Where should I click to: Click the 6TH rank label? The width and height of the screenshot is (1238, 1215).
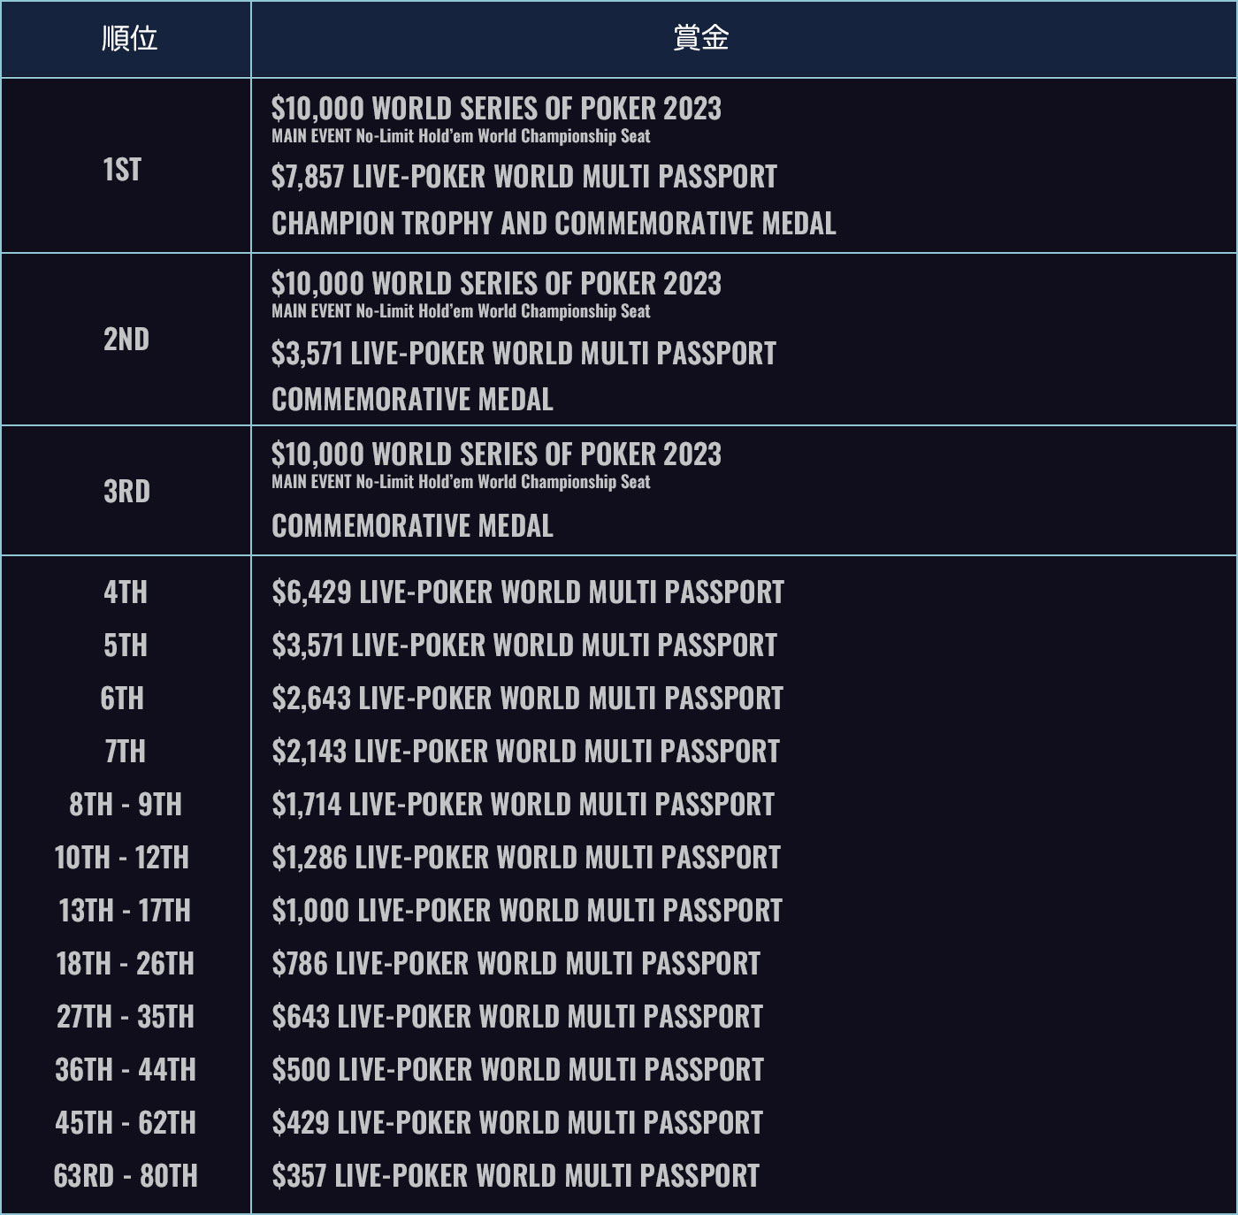coord(122,698)
